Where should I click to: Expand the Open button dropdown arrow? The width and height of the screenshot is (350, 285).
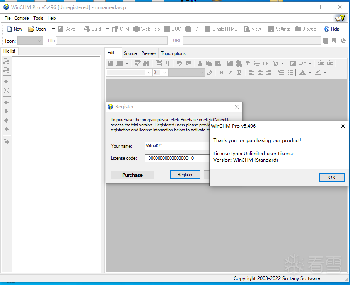[x=53, y=29]
